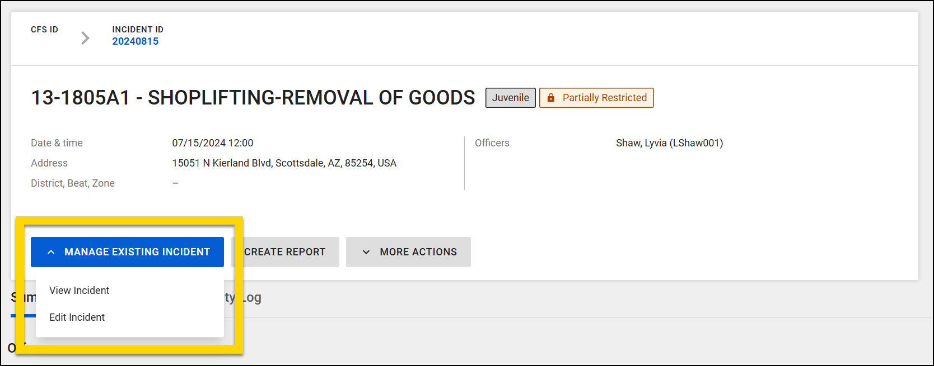Click the CFS ID breadcrumb label

[x=44, y=30]
